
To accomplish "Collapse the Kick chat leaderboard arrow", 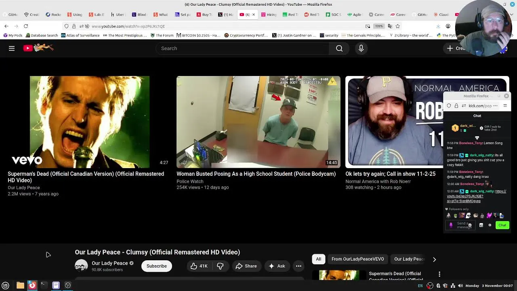I will [477, 138].
